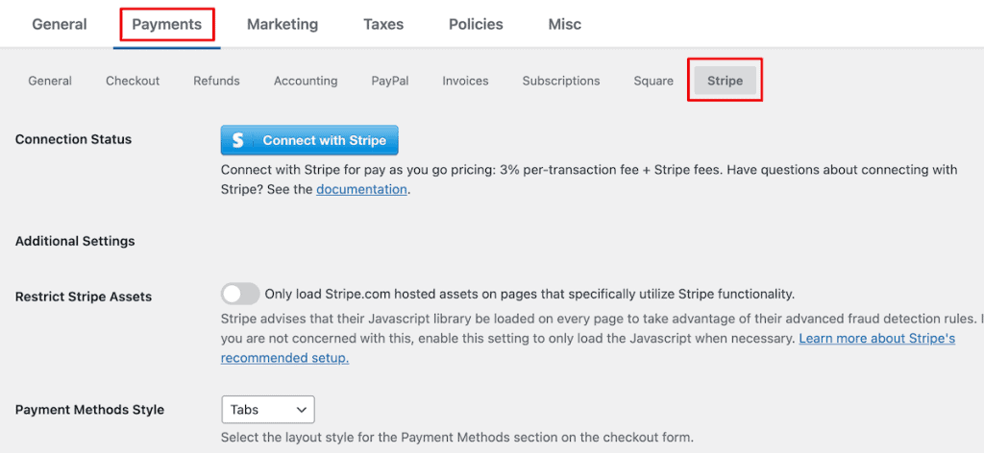Viewport: 984px width, 453px height.
Task: Select the General payments sub-tab
Action: click(50, 81)
